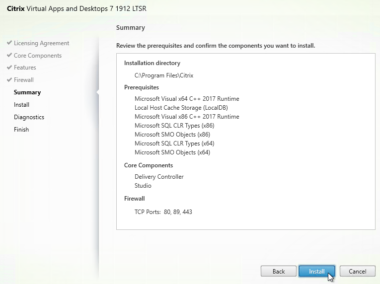Cancel the installation wizard
This screenshot has width=380, height=284.
tap(358, 271)
